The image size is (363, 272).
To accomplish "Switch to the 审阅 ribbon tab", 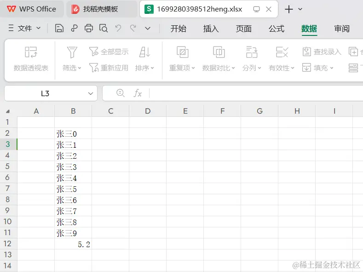I will pyautogui.click(x=342, y=29).
